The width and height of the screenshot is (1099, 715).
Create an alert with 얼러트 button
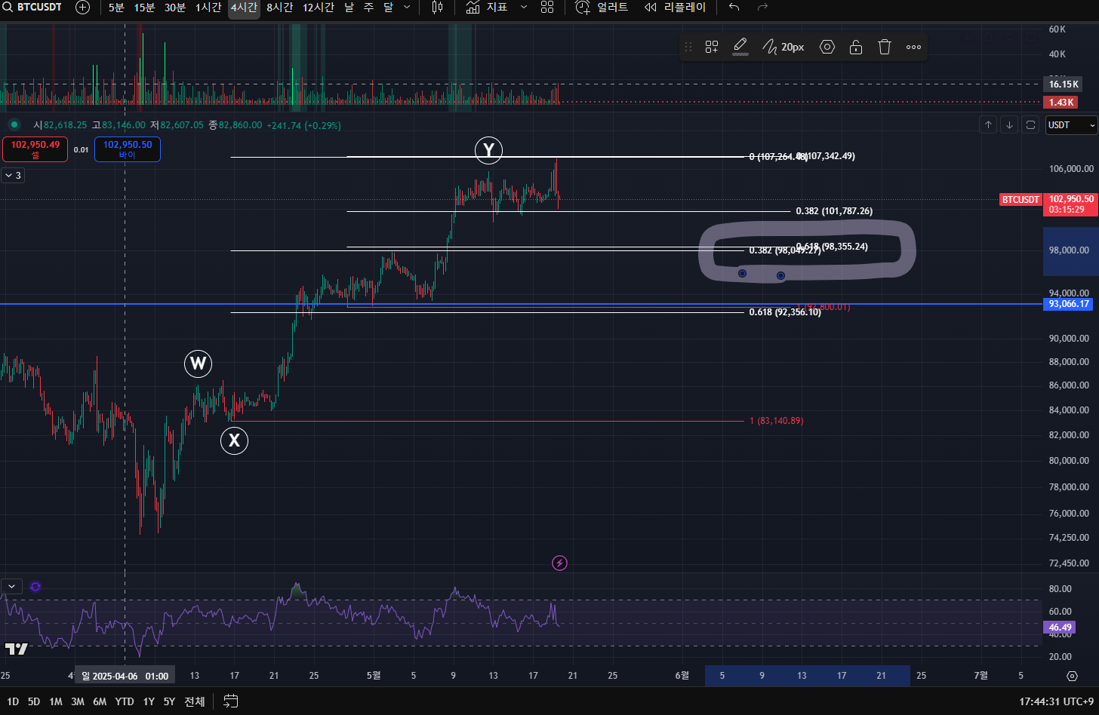(x=602, y=7)
